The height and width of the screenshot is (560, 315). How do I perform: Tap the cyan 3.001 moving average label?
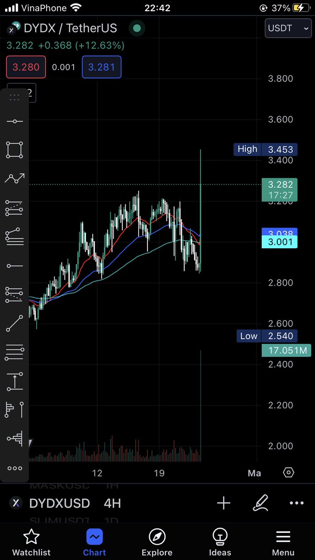[280, 242]
